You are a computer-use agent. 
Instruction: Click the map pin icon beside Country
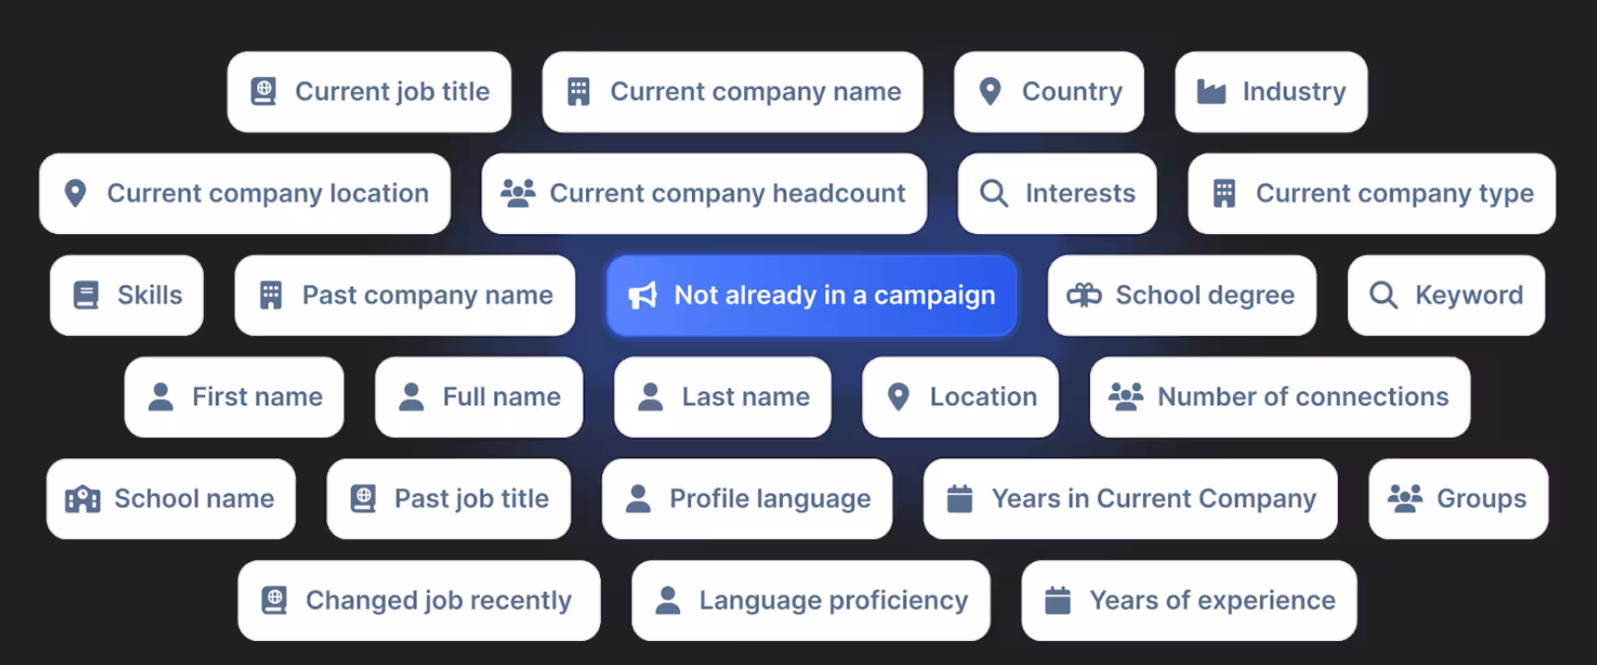[x=990, y=92]
